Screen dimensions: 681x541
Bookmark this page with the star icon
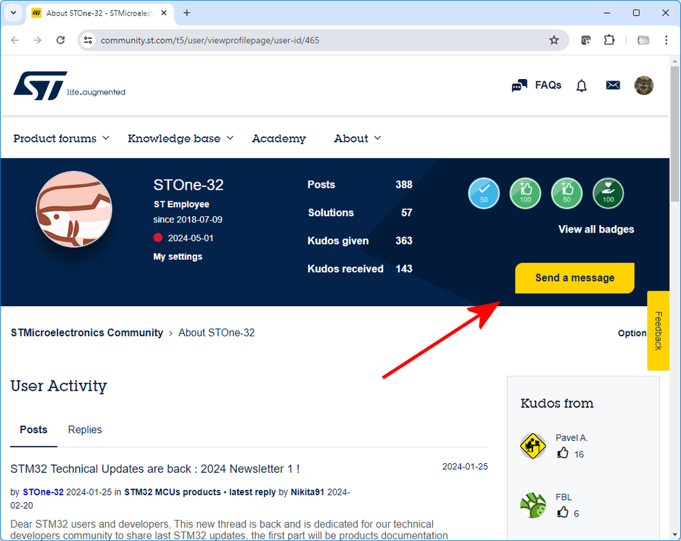[554, 40]
